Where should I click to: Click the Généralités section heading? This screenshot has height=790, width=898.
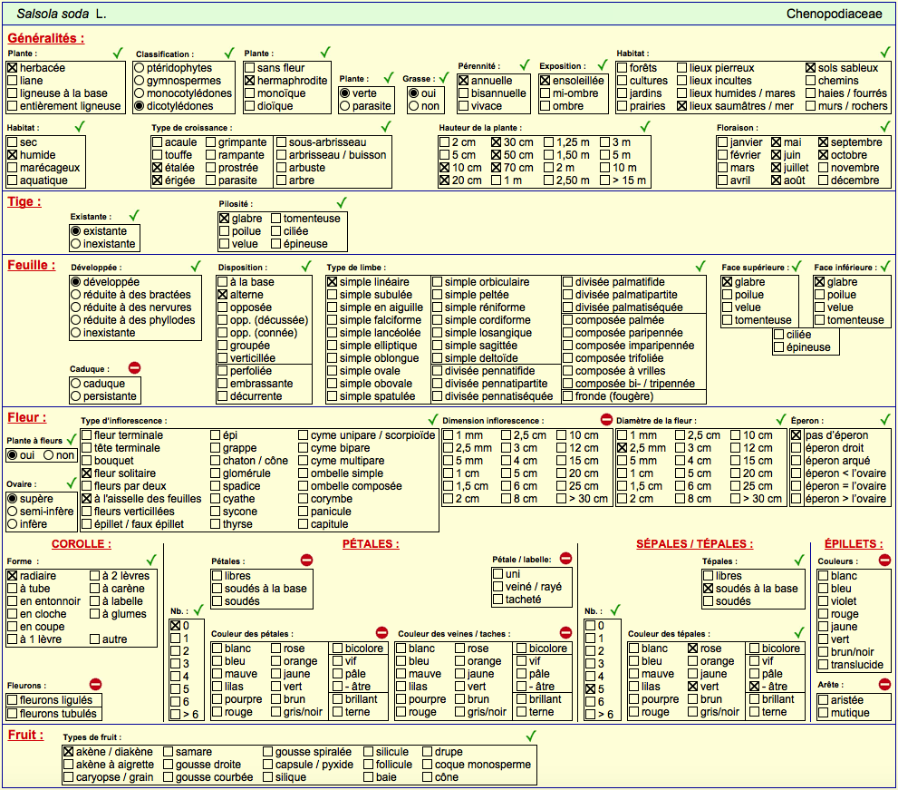[46, 38]
